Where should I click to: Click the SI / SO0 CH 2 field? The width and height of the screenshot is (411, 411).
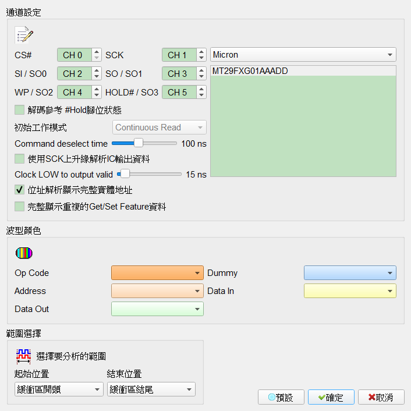coord(75,74)
